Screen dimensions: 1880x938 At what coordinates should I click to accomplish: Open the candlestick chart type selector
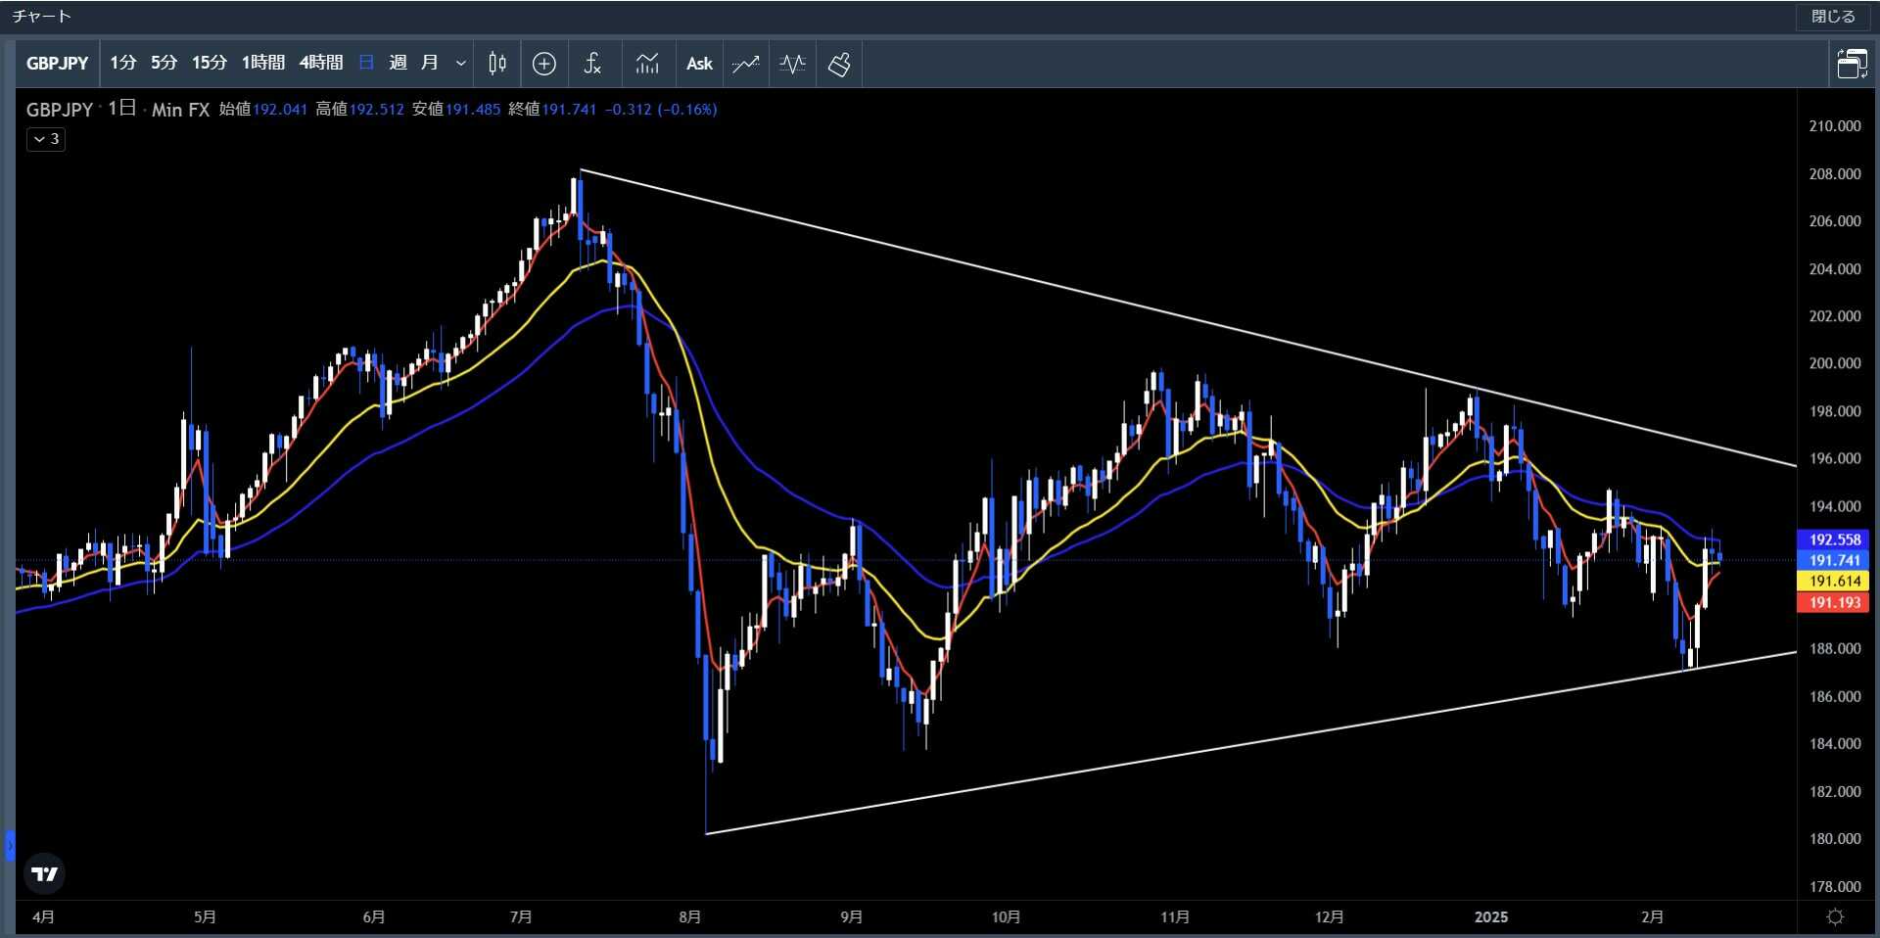[x=496, y=64]
